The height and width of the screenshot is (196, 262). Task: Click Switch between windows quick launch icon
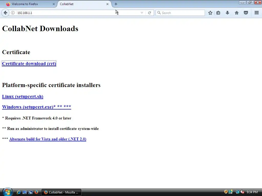[x=30, y=192]
